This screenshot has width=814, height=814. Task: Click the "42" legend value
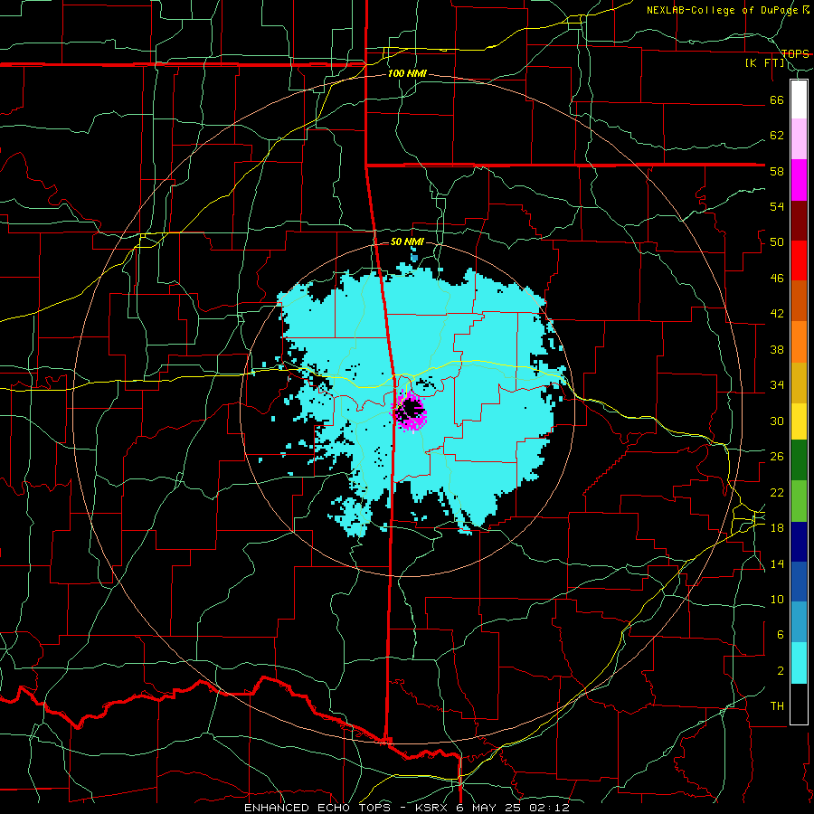coord(777,313)
